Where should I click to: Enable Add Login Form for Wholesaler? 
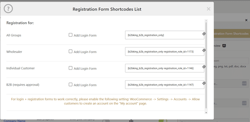(70, 51)
